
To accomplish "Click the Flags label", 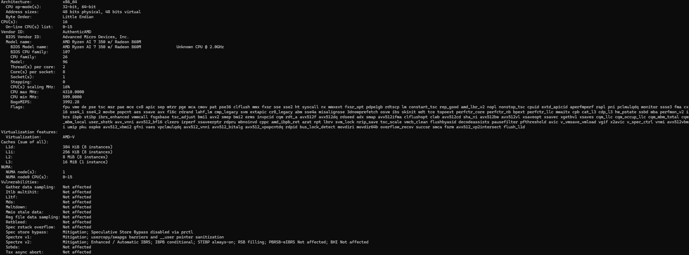I will (17, 107).
